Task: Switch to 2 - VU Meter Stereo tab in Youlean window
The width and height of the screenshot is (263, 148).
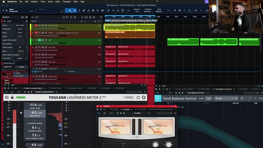Action: [x=55, y=88]
